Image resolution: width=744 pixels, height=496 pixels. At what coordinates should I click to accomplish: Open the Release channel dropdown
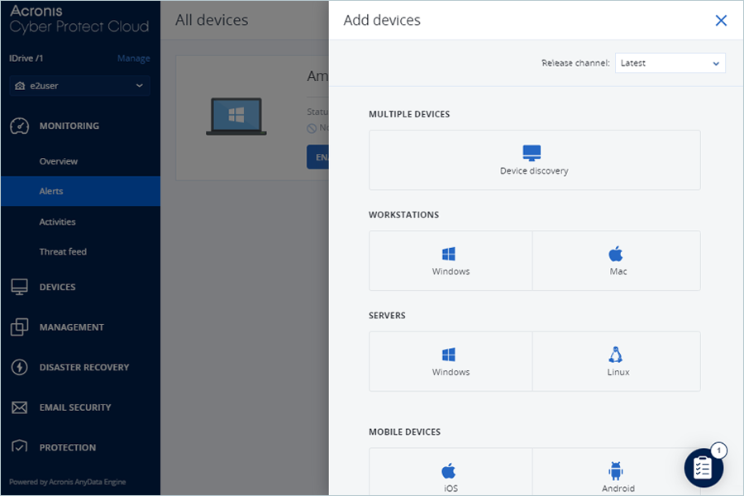click(670, 63)
